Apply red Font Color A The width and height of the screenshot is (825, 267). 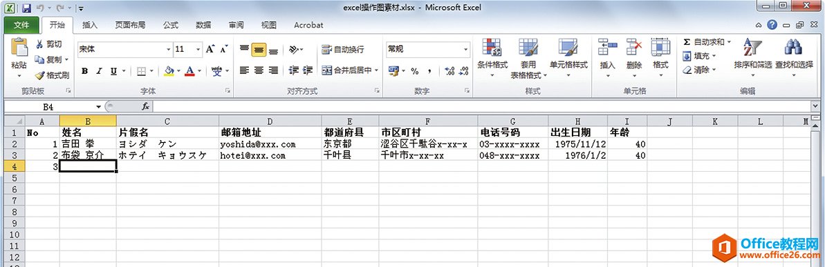pos(190,71)
